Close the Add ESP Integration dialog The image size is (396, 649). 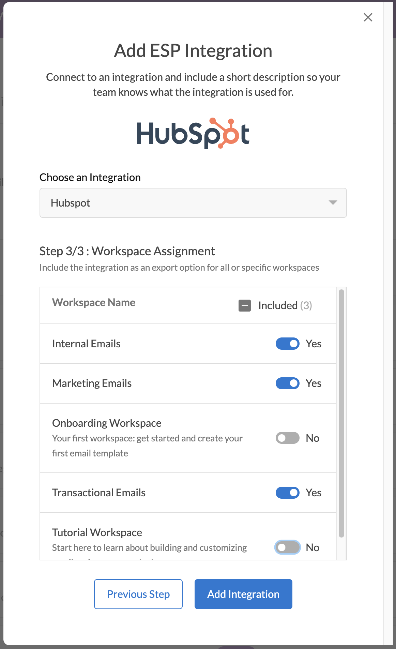tap(368, 17)
